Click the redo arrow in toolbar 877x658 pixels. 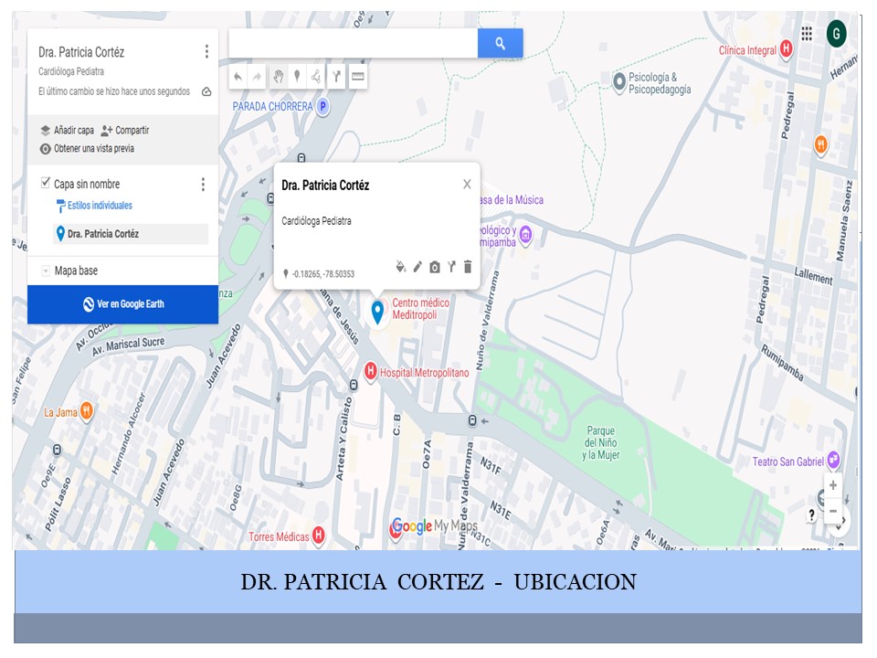[x=257, y=77]
